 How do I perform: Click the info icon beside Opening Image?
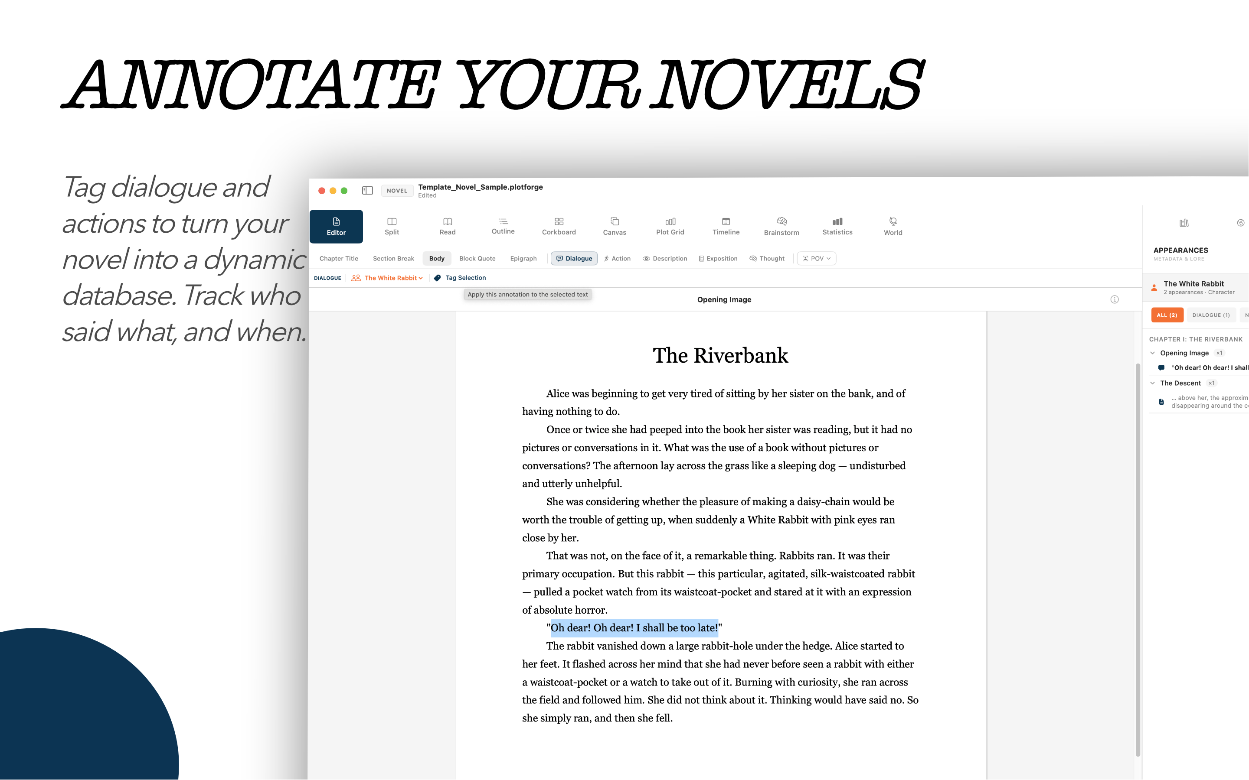[x=1115, y=299]
